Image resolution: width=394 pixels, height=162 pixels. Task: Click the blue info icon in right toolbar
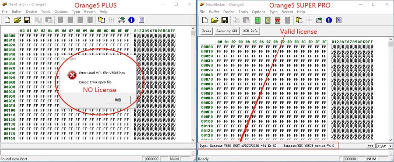[329, 20]
